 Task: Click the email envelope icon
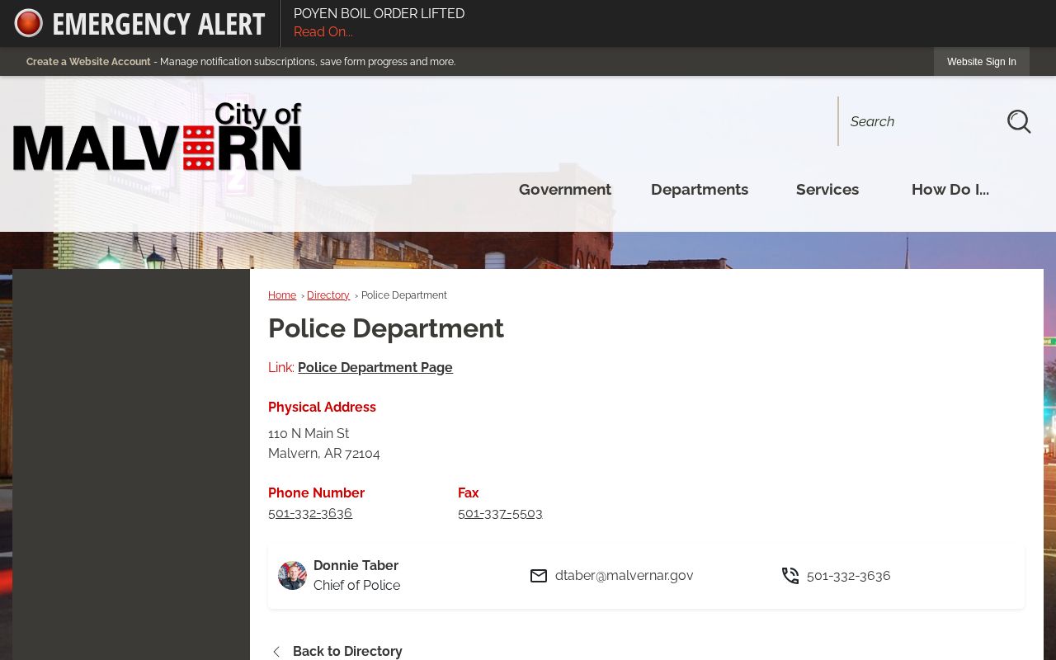[x=539, y=576]
